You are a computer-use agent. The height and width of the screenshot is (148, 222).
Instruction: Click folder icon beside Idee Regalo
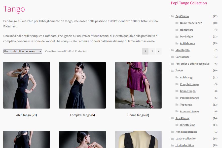(172, 50)
